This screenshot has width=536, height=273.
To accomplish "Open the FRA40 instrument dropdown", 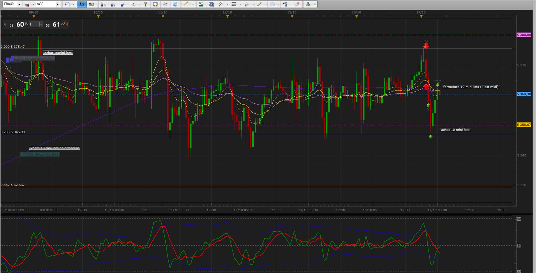I will 19,4.
